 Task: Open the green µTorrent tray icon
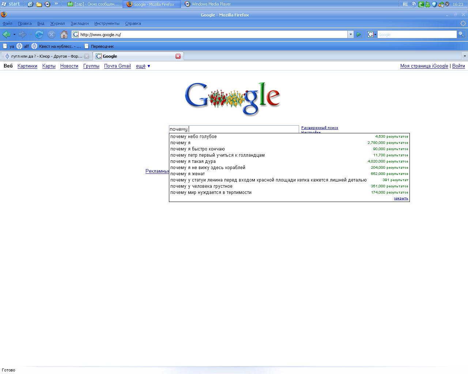point(421,4)
